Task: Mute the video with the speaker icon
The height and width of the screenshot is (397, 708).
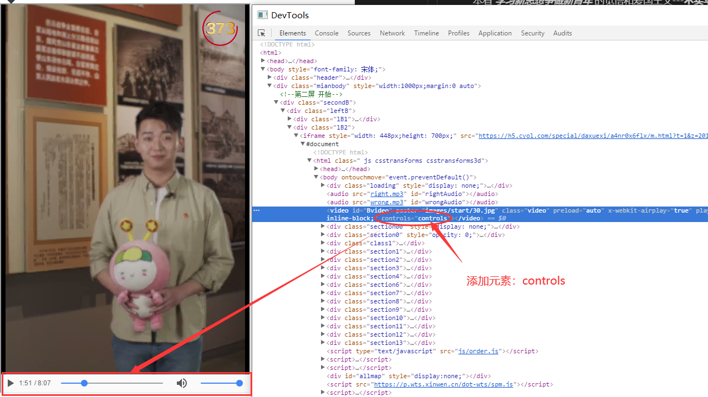Action: pos(182,383)
